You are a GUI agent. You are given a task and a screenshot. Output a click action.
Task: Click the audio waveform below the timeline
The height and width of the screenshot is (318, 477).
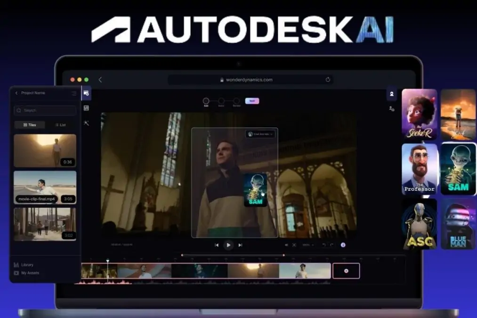202,282
